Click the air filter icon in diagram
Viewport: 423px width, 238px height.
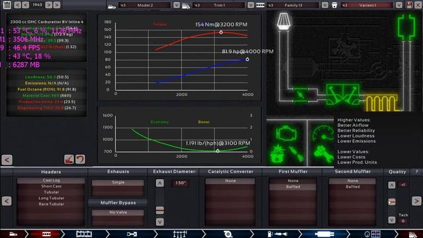pyautogui.click(x=283, y=20)
